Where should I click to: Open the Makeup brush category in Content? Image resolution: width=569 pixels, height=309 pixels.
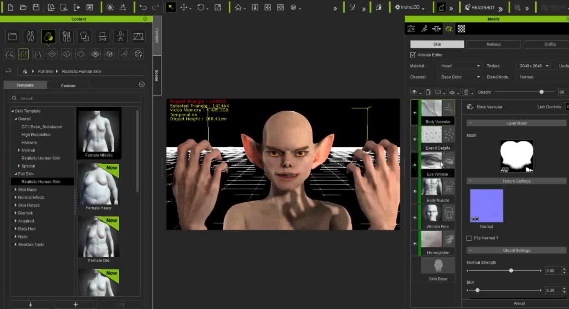(x=67, y=36)
